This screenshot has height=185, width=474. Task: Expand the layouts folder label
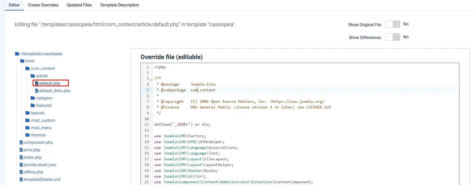click(38, 113)
